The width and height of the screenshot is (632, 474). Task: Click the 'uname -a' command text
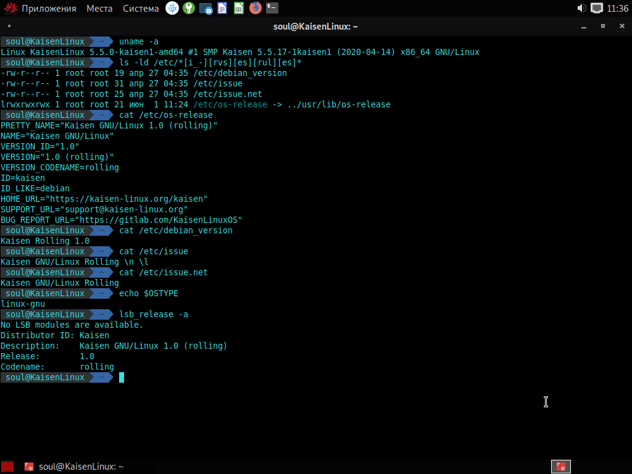[139, 41]
